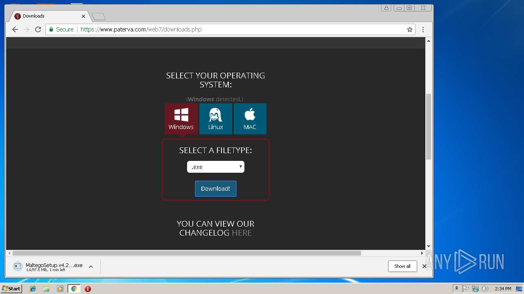Click the volume speaker tray icon
This screenshot has width=524, height=294.
(485, 289)
